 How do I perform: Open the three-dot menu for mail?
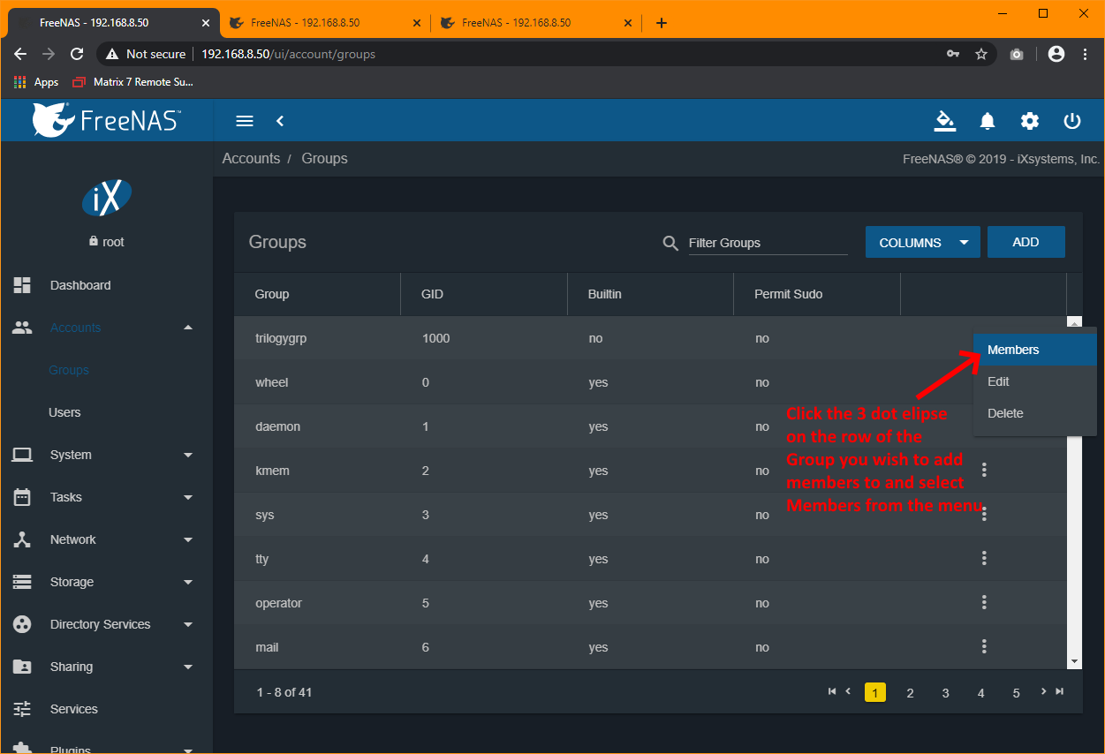pos(984,646)
